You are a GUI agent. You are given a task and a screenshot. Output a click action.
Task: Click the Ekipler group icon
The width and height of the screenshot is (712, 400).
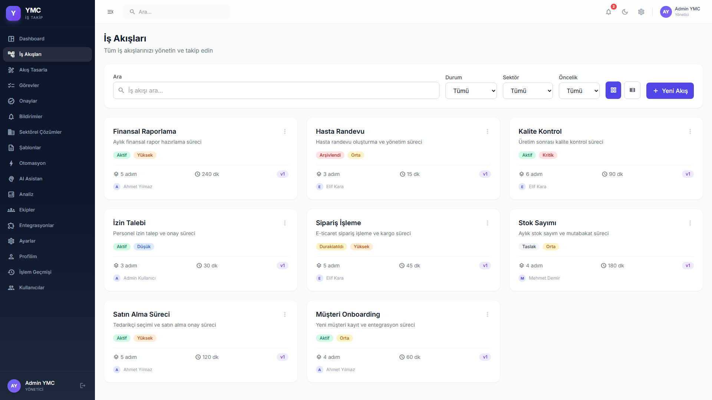point(11,210)
